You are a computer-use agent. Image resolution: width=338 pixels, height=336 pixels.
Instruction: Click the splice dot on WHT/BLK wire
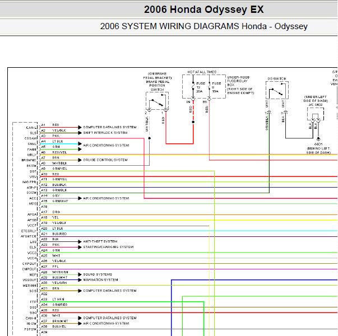(150, 138)
